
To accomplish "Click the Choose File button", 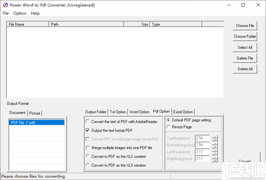I will click(245, 26).
